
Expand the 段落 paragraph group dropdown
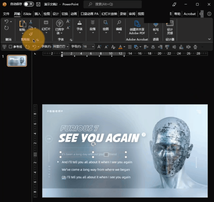tap(93, 33)
